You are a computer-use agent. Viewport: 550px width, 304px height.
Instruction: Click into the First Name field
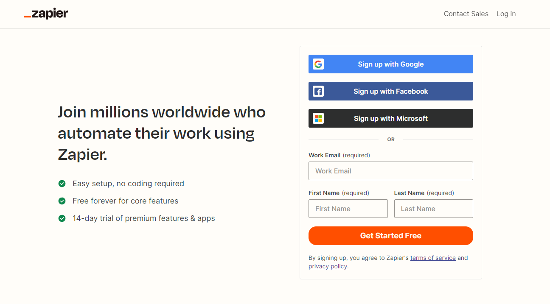tap(348, 209)
